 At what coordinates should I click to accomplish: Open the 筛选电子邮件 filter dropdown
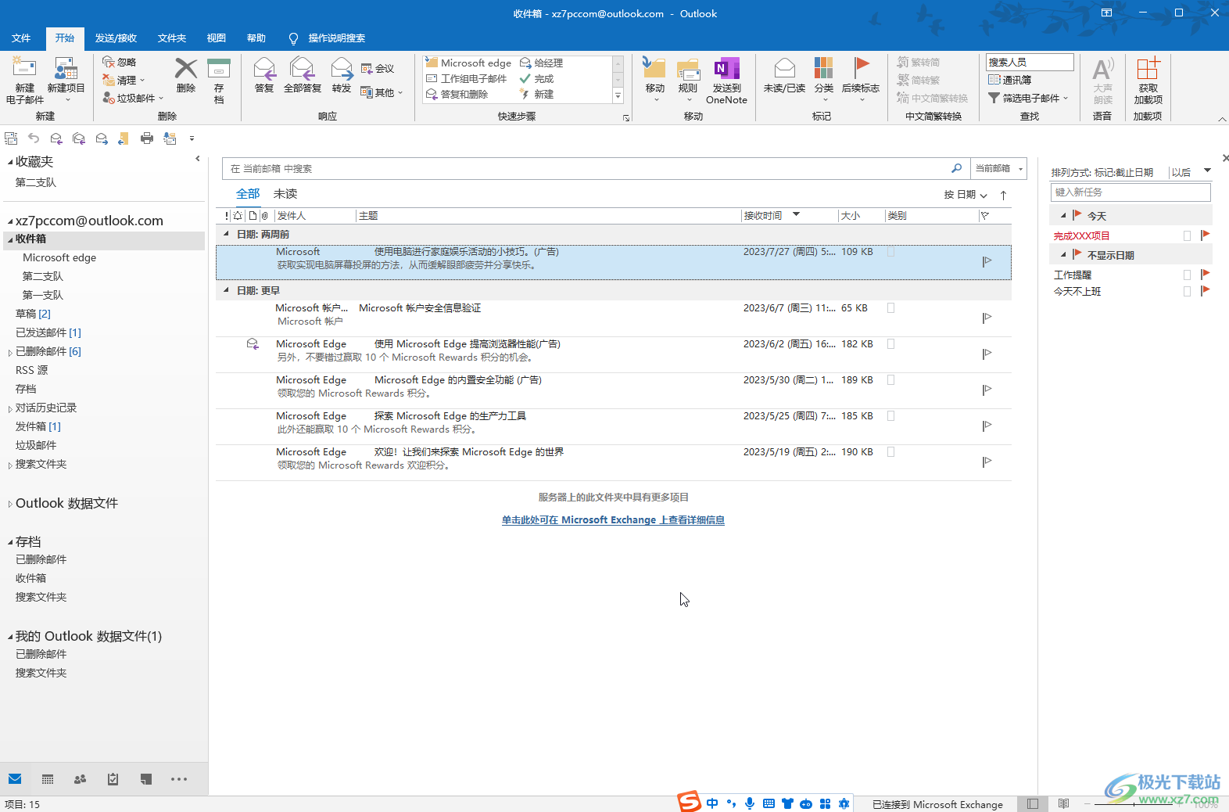(1028, 98)
